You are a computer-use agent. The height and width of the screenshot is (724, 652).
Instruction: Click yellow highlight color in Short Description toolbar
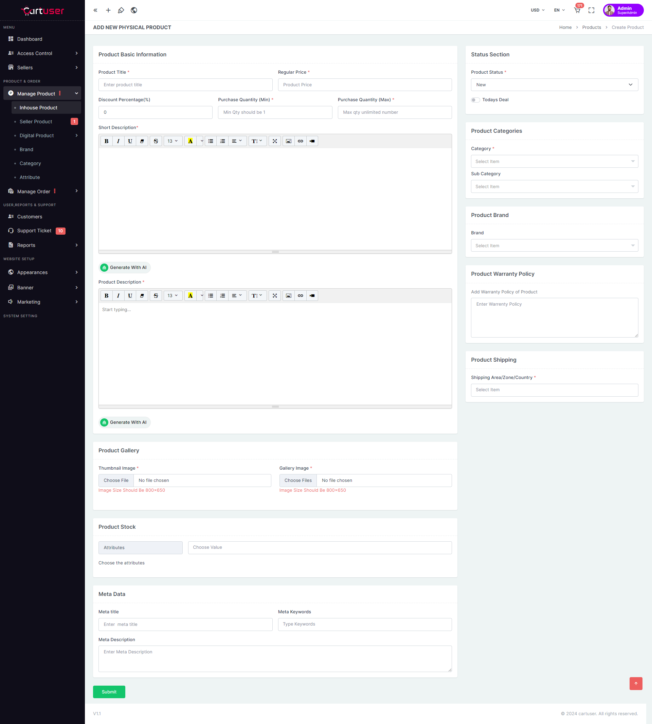point(190,141)
